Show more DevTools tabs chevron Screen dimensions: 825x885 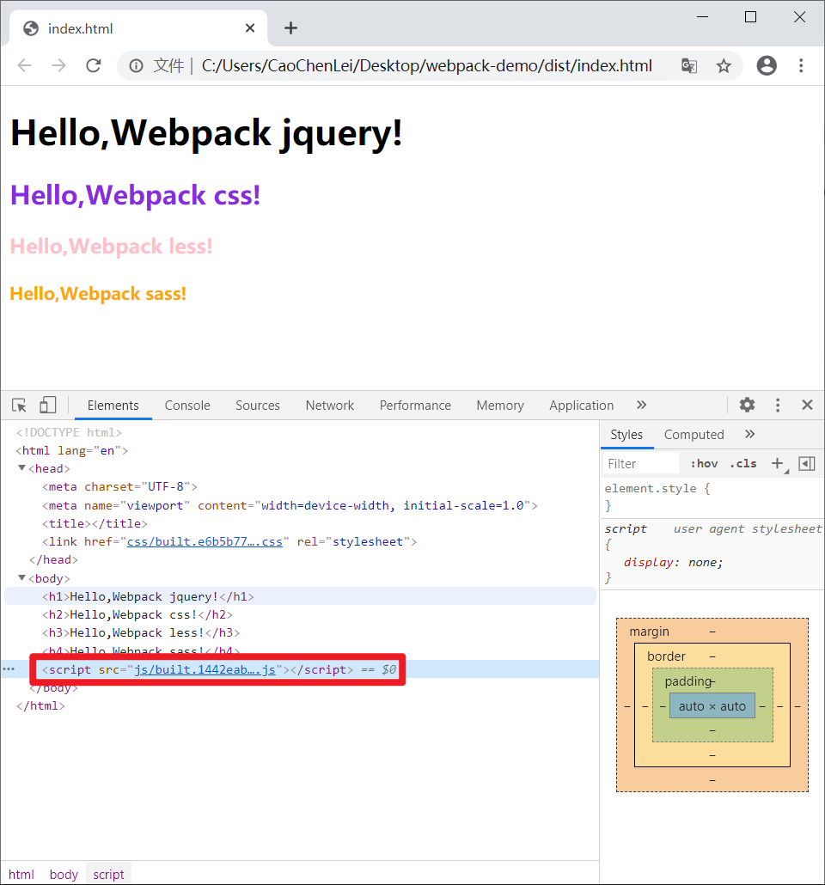pyautogui.click(x=641, y=405)
